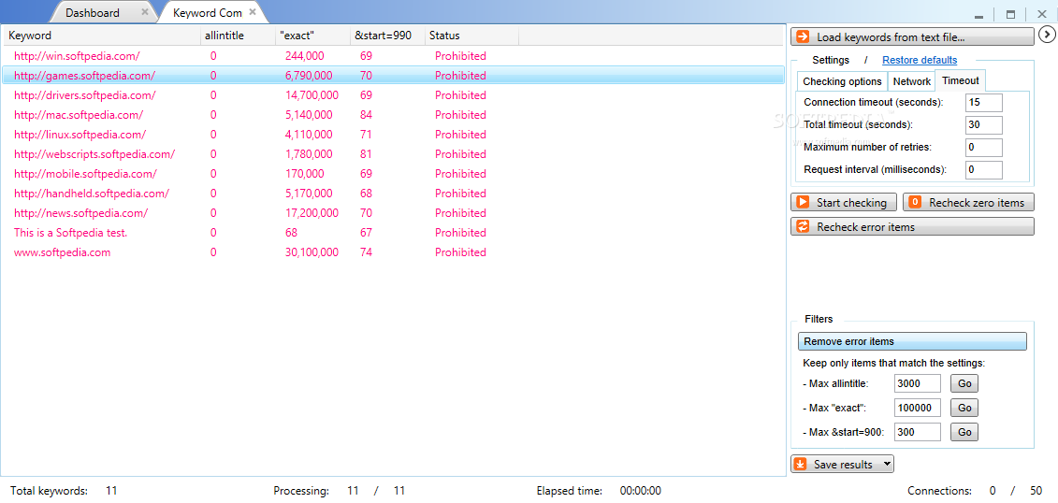The image size is (1058, 503).
Task: Collapse the side panel with round chevron
Action: [x=1046, y=34]
